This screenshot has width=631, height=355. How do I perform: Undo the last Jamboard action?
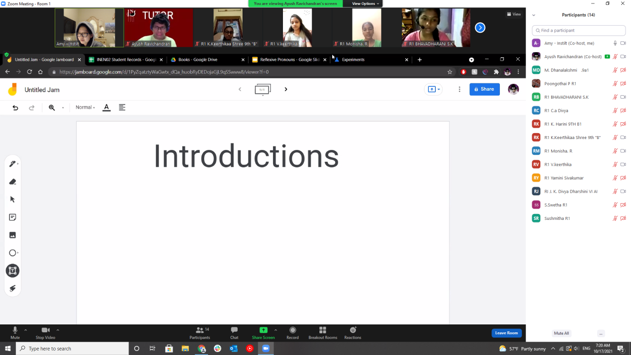[15, 107]
